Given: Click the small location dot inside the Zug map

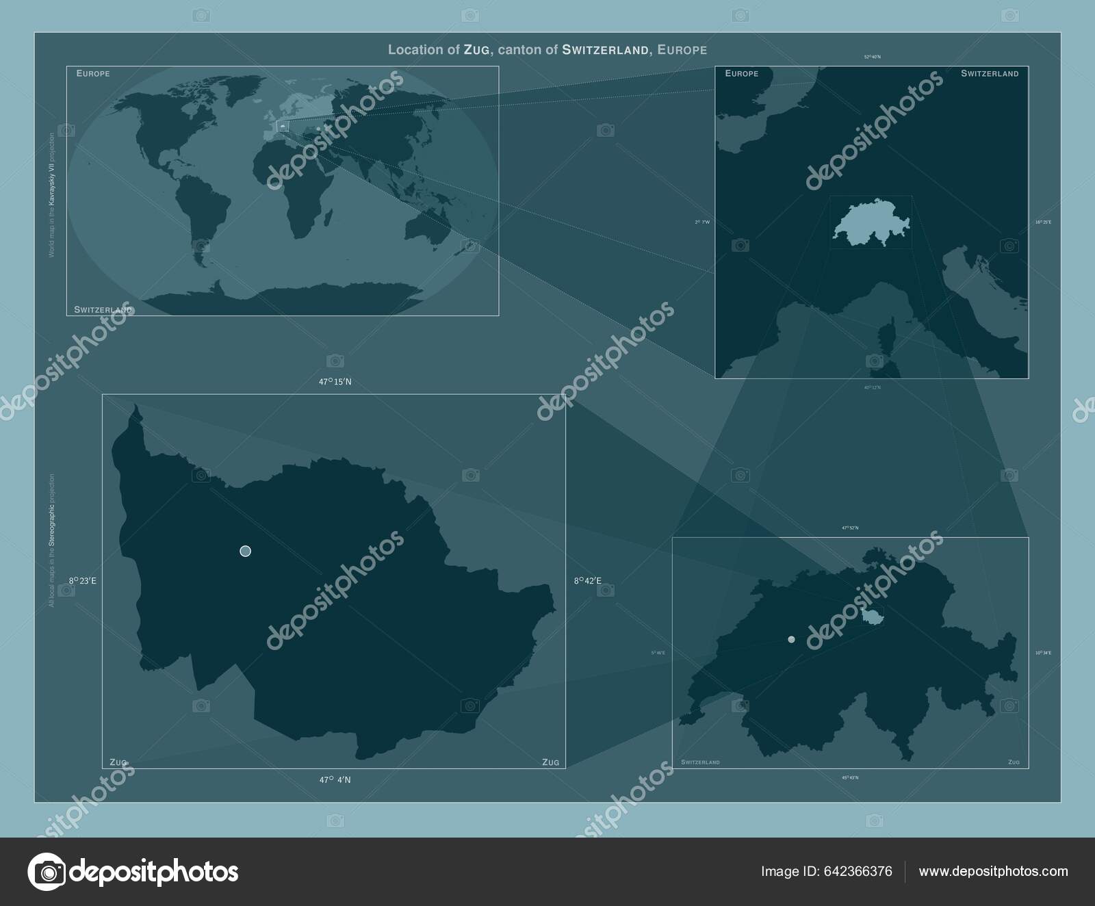Looking at the screenshot, I should [x=244, y=549].
